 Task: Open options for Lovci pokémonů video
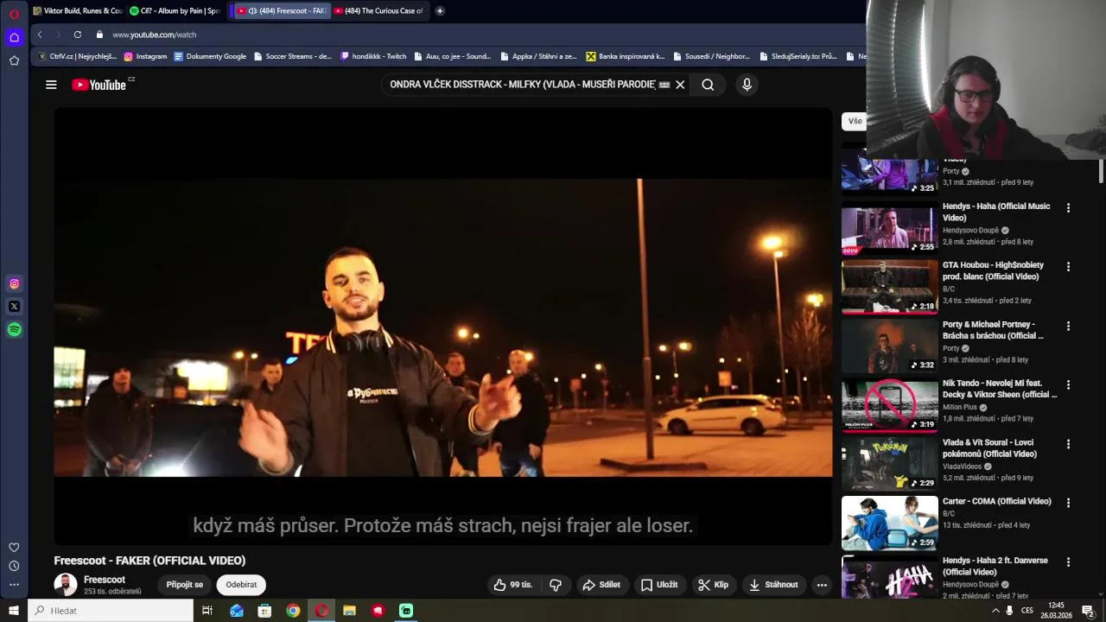pyautogui.click(x=1068, y=444)
